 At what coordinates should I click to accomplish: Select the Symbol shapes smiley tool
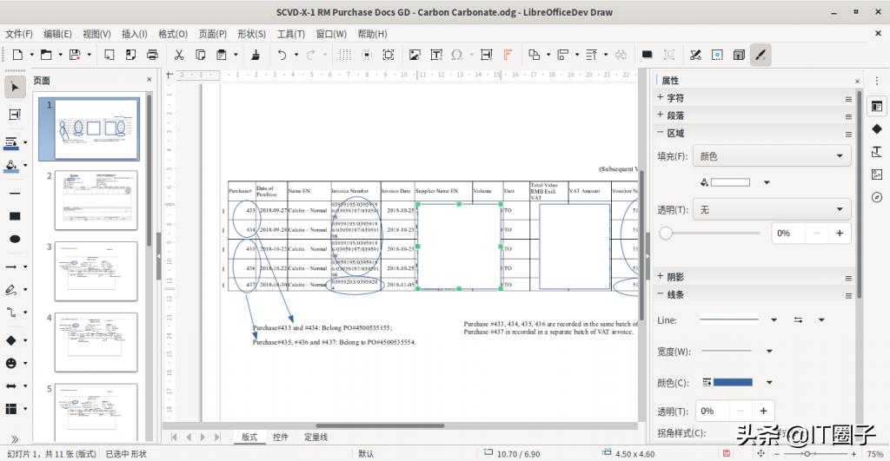click(x=11, y=363)
